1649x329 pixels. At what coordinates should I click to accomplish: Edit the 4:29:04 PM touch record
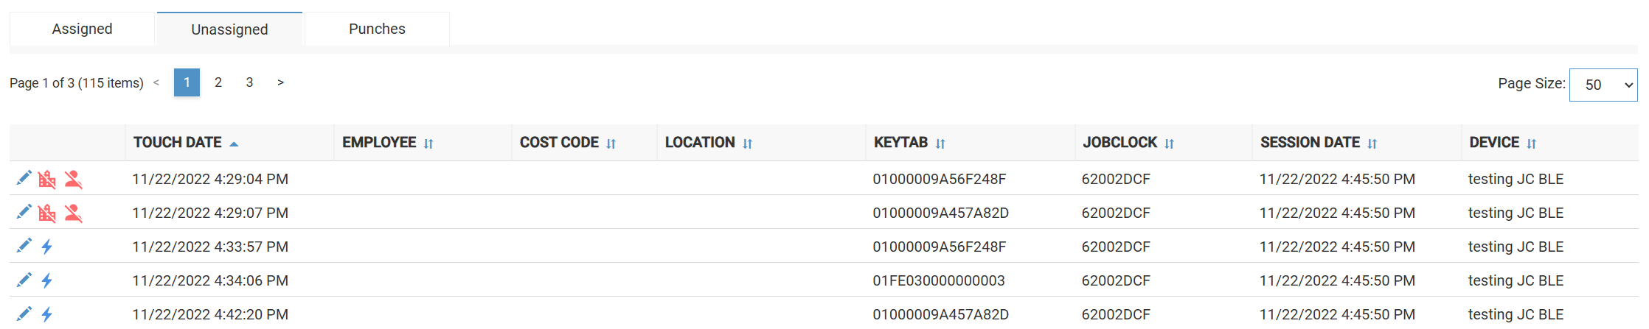[x=24, y=178]
